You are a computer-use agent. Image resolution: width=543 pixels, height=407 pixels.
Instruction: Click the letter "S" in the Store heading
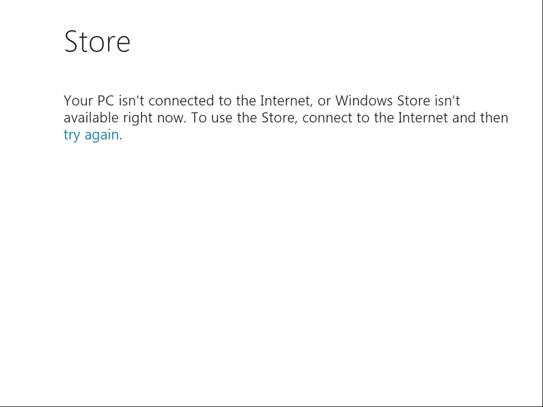point(73,41)
